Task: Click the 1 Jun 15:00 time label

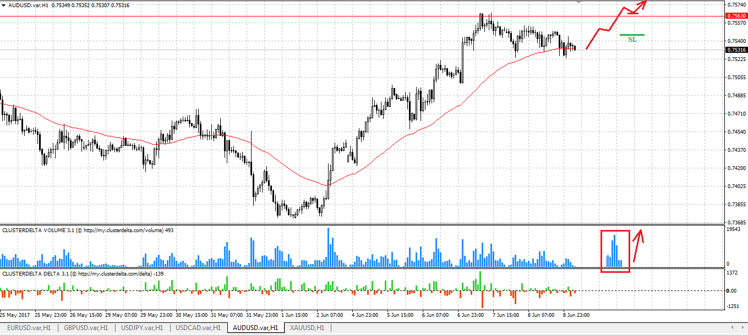Action: tap(294, 316)
